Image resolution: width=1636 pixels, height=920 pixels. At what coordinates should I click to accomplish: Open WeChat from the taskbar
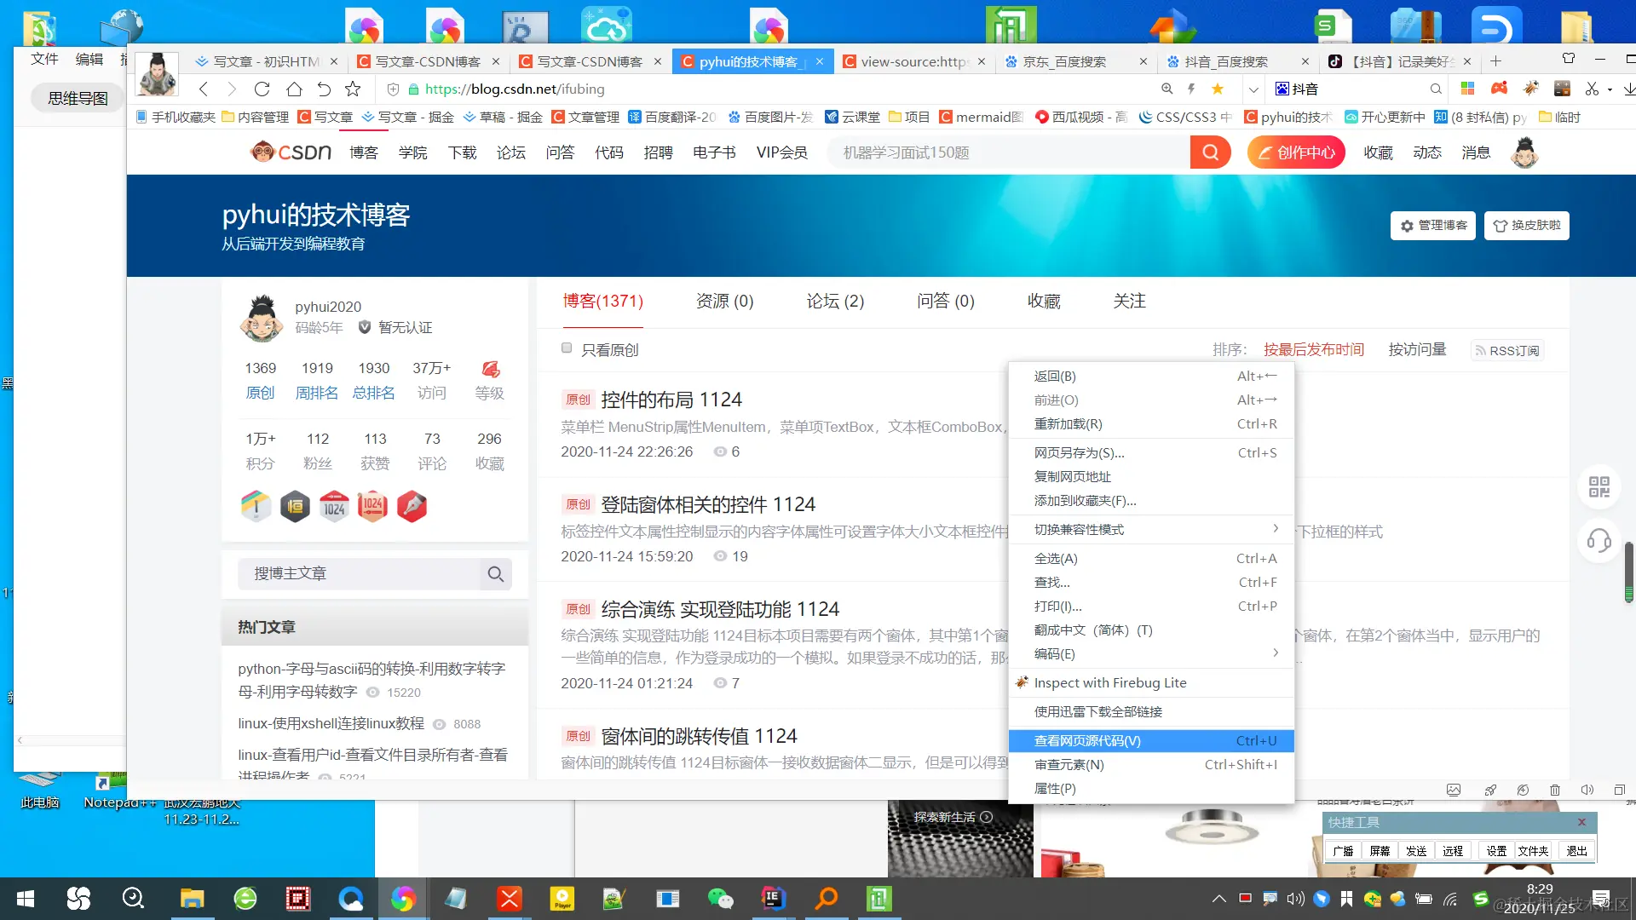pyautogui.click(x=720, y=899)
